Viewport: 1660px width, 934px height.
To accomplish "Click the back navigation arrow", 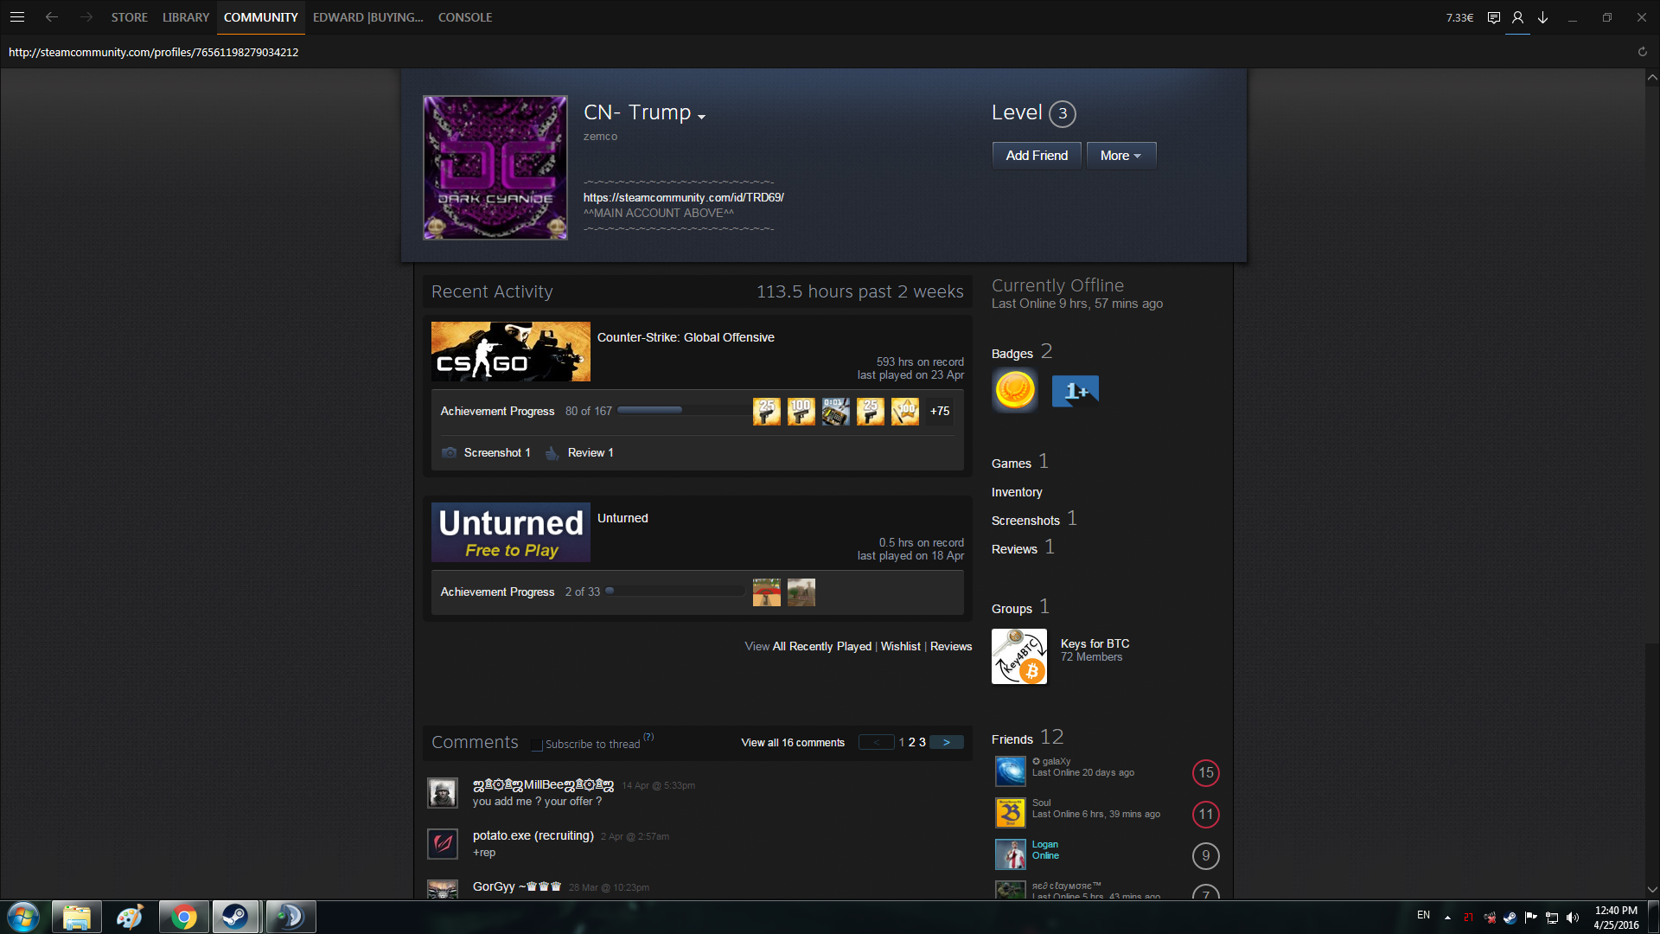I will pyautogui.click(x=52, y=17).
